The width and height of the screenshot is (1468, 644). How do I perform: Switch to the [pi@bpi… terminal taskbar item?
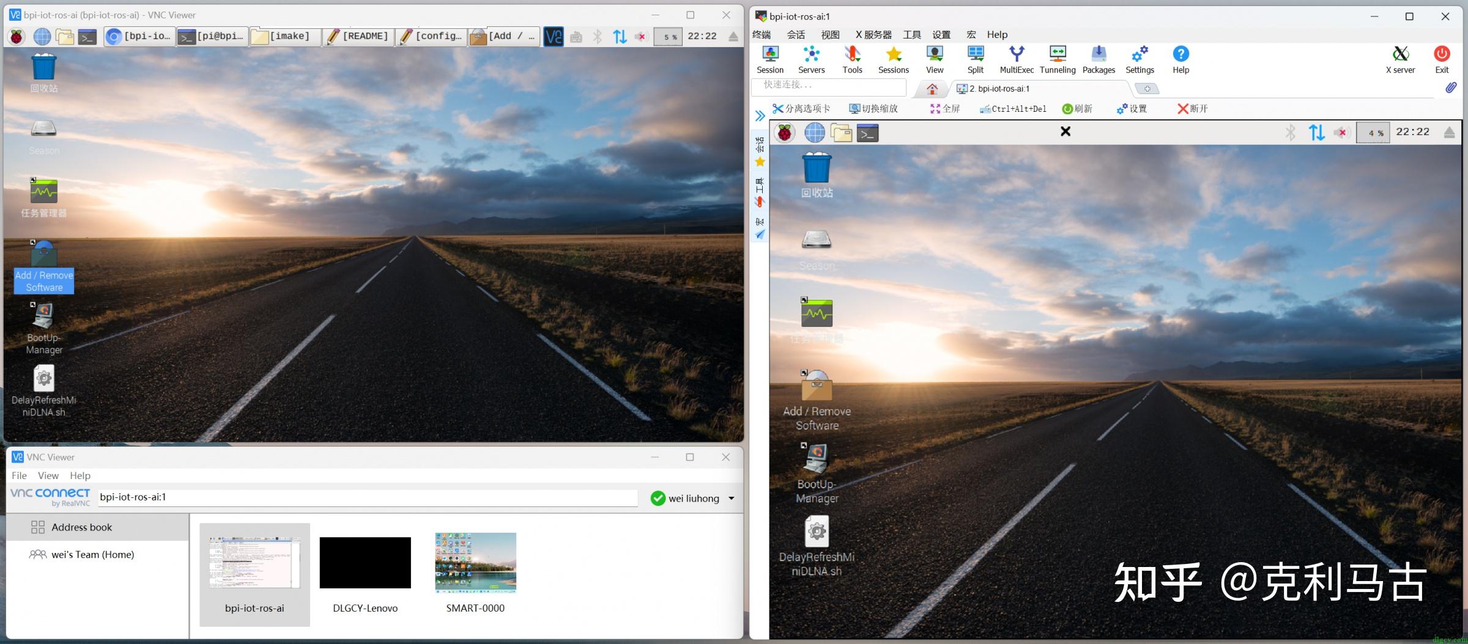pos(212,37)
